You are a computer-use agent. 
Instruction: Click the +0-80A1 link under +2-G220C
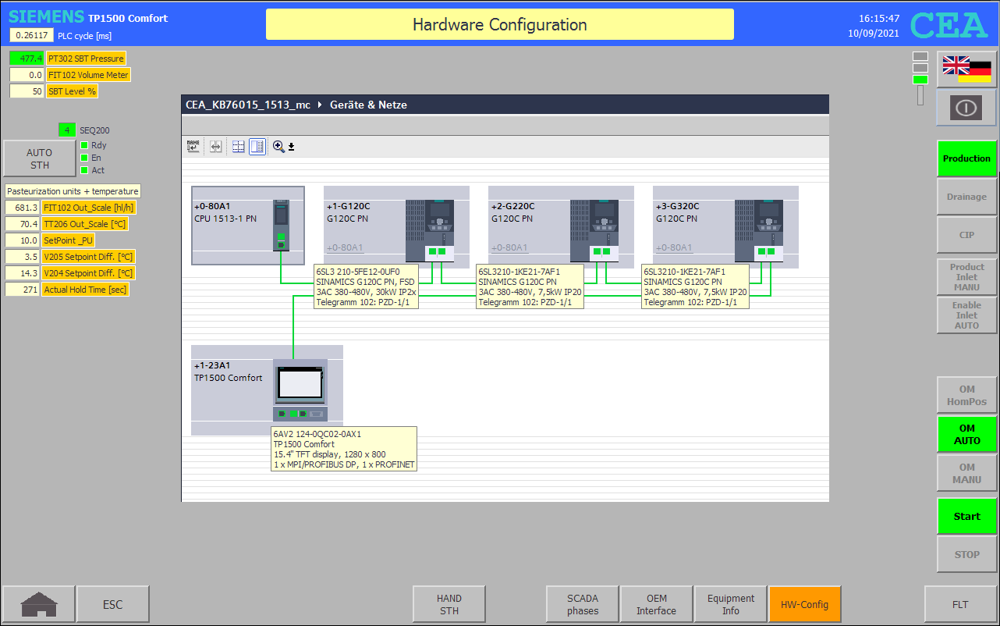(509, 248)
